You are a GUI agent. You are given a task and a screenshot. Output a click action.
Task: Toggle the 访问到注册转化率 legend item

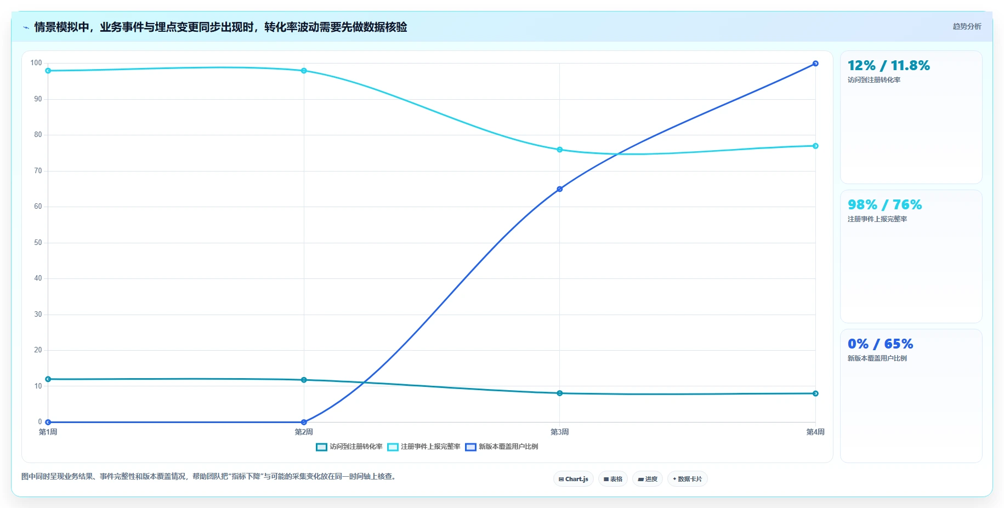349,447
